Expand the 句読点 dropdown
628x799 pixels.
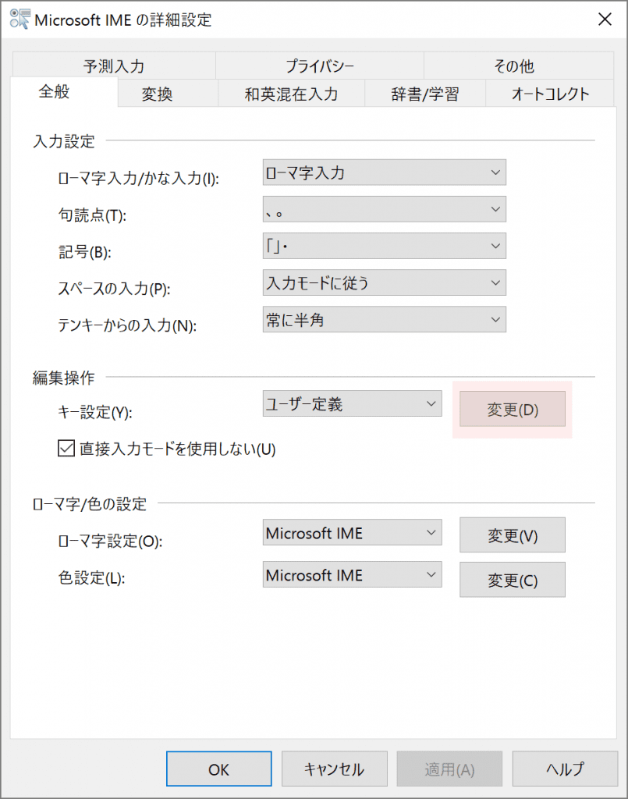(385, 209)
